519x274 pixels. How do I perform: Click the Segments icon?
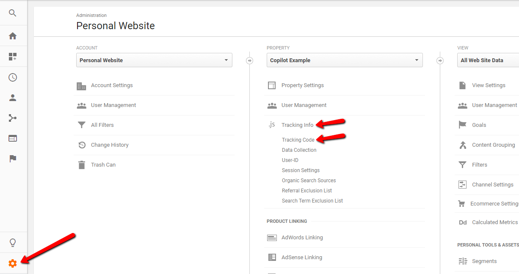click(463, 261)
